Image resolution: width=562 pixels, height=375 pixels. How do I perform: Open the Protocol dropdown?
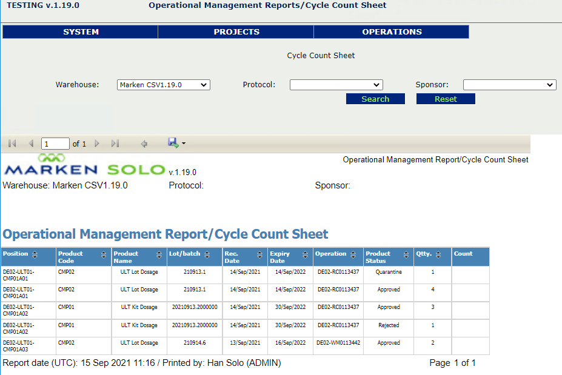pyautogui.click(x=336, y=85)
